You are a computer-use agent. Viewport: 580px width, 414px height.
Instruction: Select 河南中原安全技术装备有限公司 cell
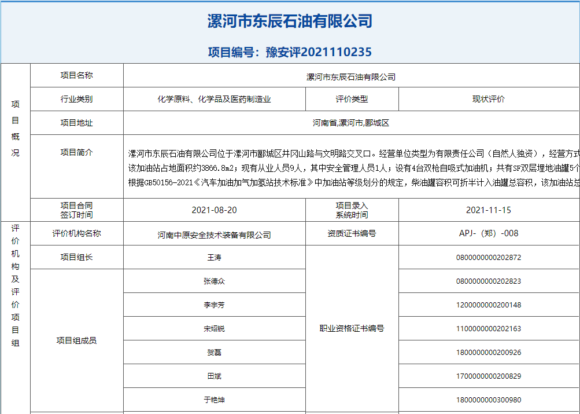(214, 233)
